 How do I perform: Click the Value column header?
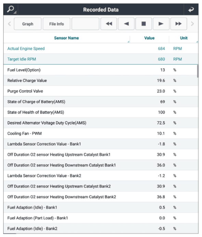149,38
